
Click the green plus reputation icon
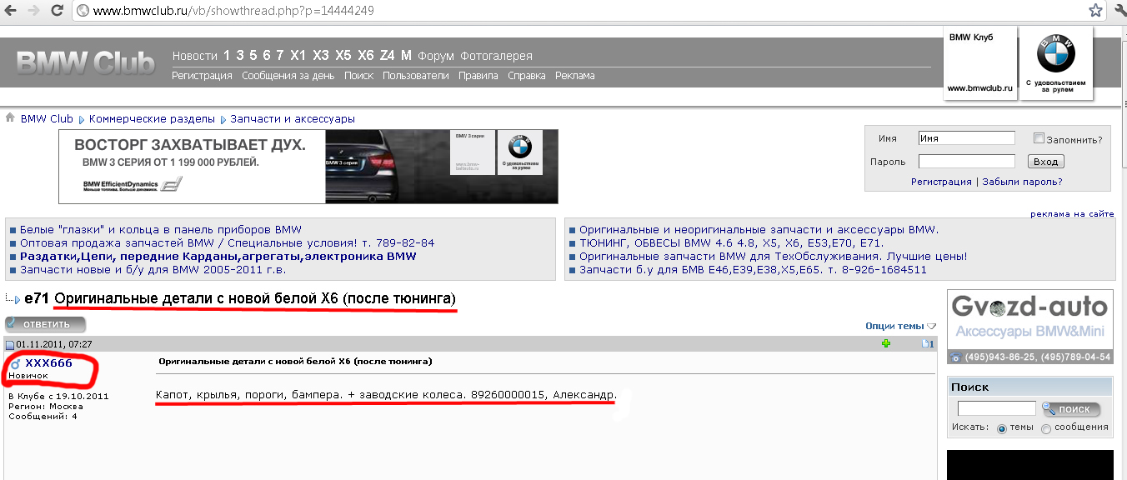pyautogui.click(x=887, y=343)
